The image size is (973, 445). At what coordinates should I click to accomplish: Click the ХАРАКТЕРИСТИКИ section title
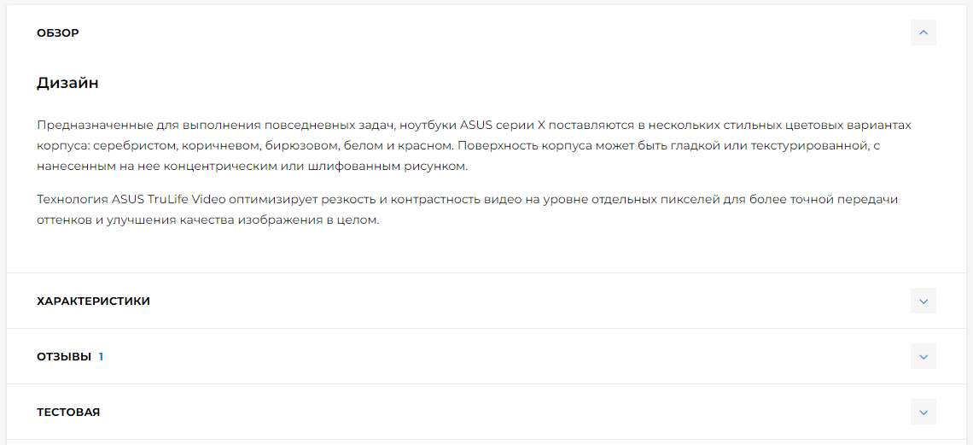pos(93,302)
